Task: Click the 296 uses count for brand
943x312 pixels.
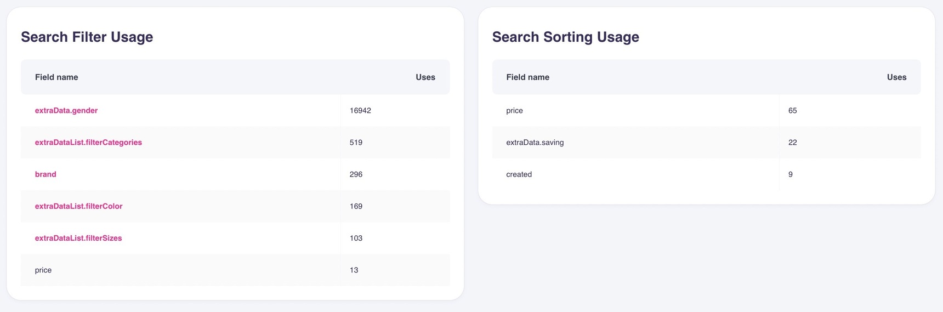Action: click(x=356, y=174)
